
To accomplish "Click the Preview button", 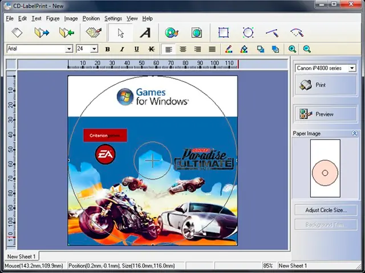I will coord(326,114).
